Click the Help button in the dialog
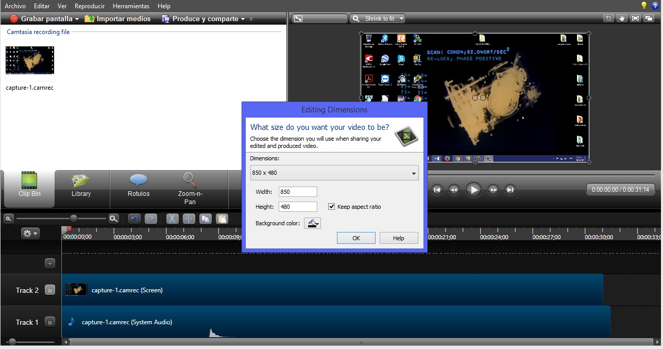The width and height of the screenshot is (663, 349). pyautogui.click(x=399, y=238)
